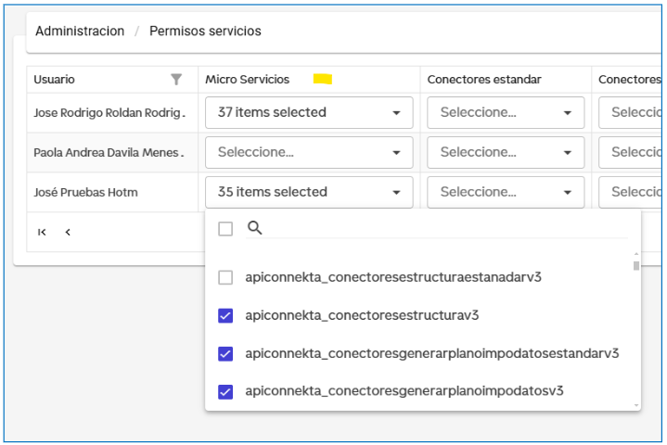
Task: Open the '37 items selected' Micro Servicios dropdown
Action: (309, 113)
